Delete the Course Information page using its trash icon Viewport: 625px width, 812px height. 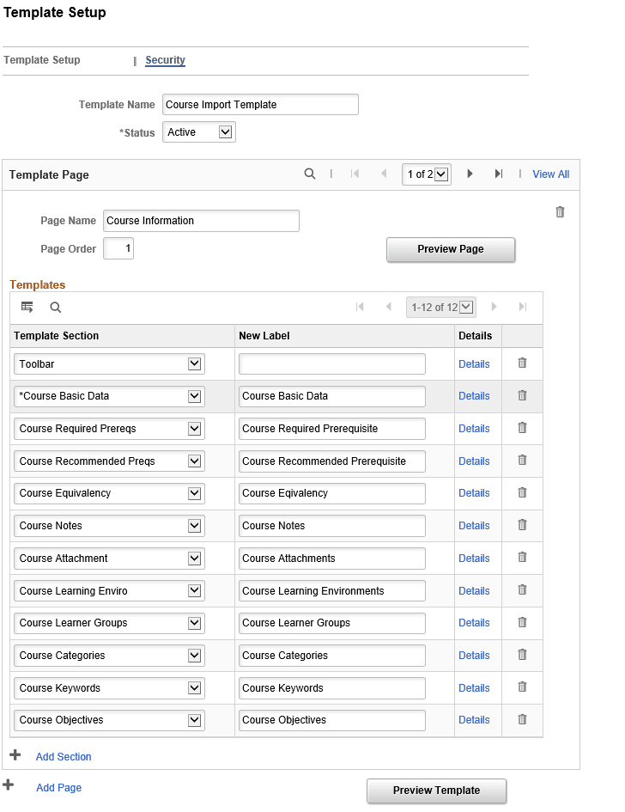560,211
